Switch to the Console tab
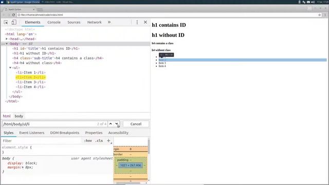The width and height of the screenshot is (329, 185). point(54,22)
